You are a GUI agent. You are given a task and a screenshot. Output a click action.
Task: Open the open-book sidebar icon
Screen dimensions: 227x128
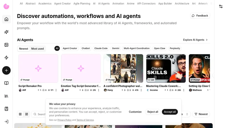coord(6,83)
